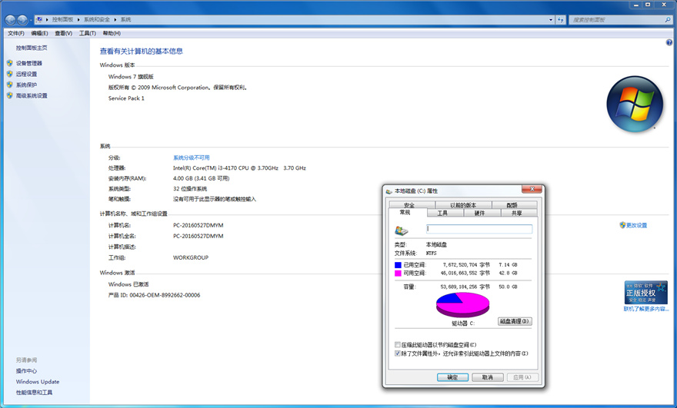Viewport: 677px width, 408px height.
Task: Click the 系统分级不可用 link
Action: click(192, 158)
